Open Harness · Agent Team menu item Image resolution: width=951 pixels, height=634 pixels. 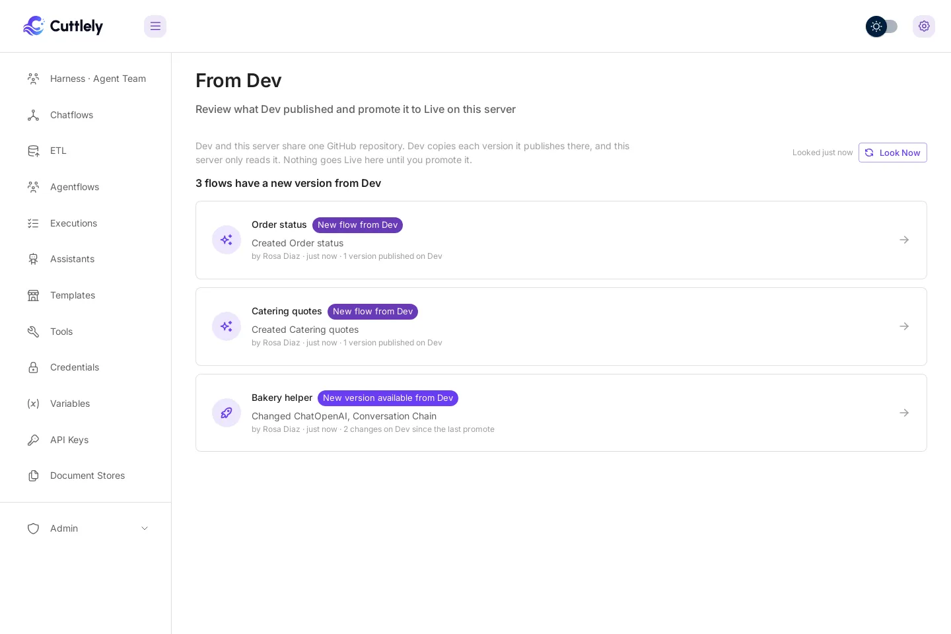tap(86, 79)
